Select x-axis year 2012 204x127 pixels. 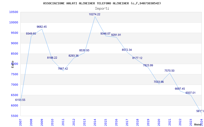tap(74, 122)
